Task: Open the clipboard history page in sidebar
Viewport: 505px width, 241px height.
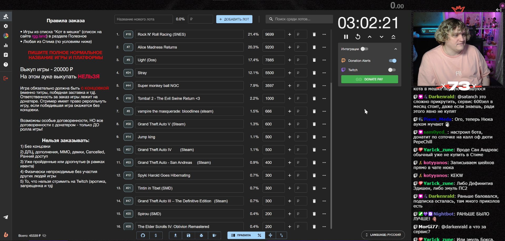Action: (x=6, y=55)
